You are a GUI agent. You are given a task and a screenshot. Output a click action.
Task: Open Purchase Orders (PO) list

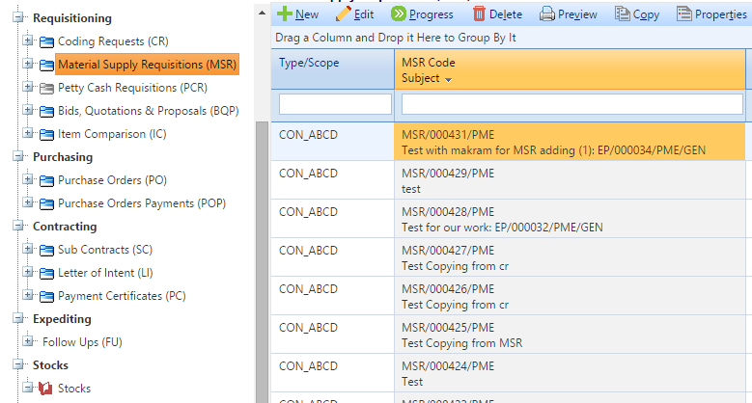click(x=112, y=180)
